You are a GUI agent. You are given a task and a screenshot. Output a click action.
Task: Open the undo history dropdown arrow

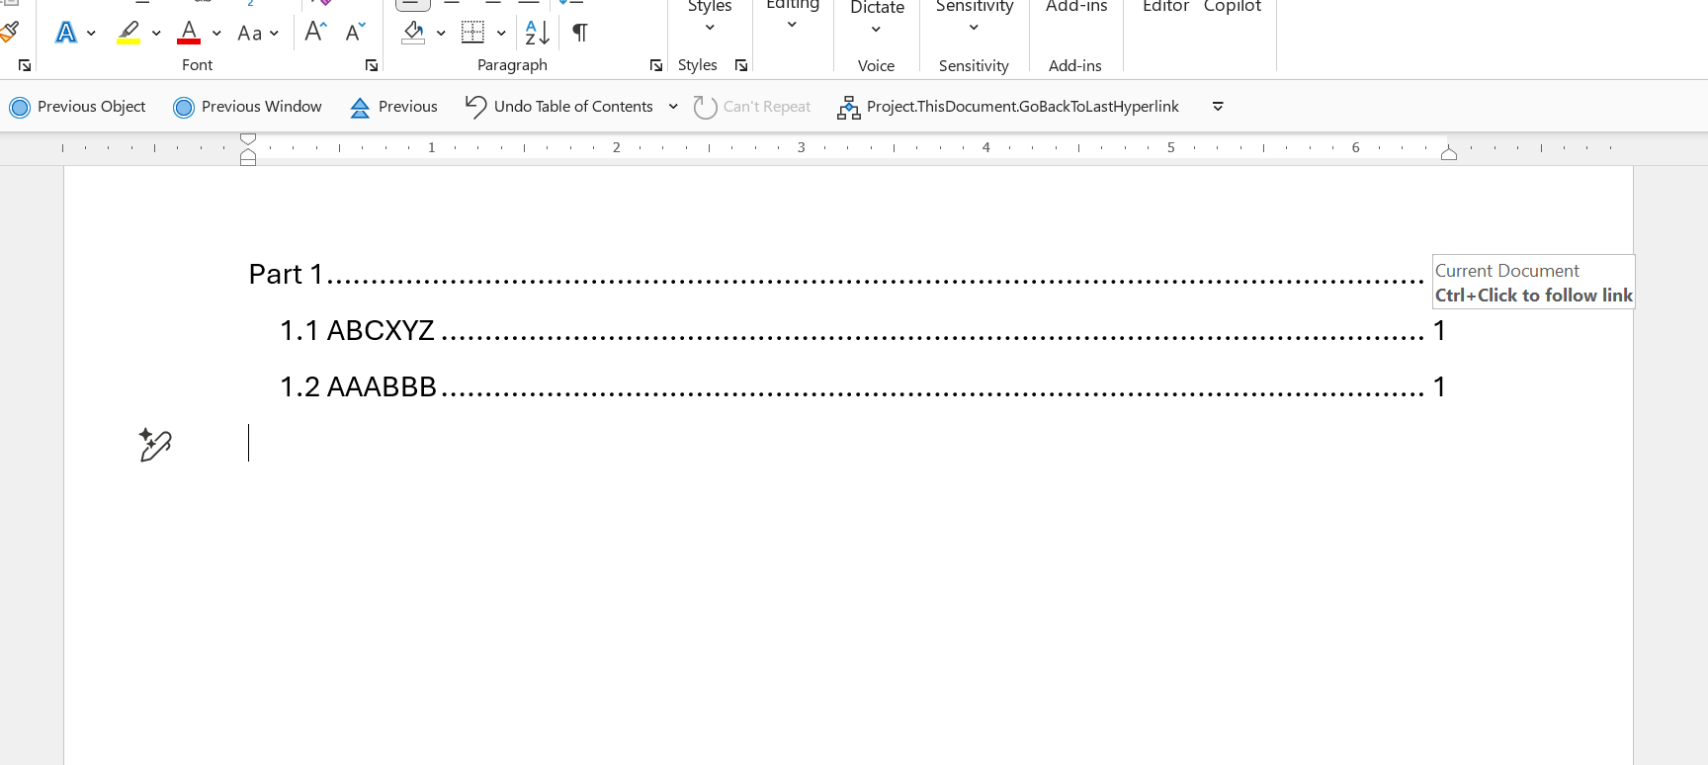tap(673, 107)
